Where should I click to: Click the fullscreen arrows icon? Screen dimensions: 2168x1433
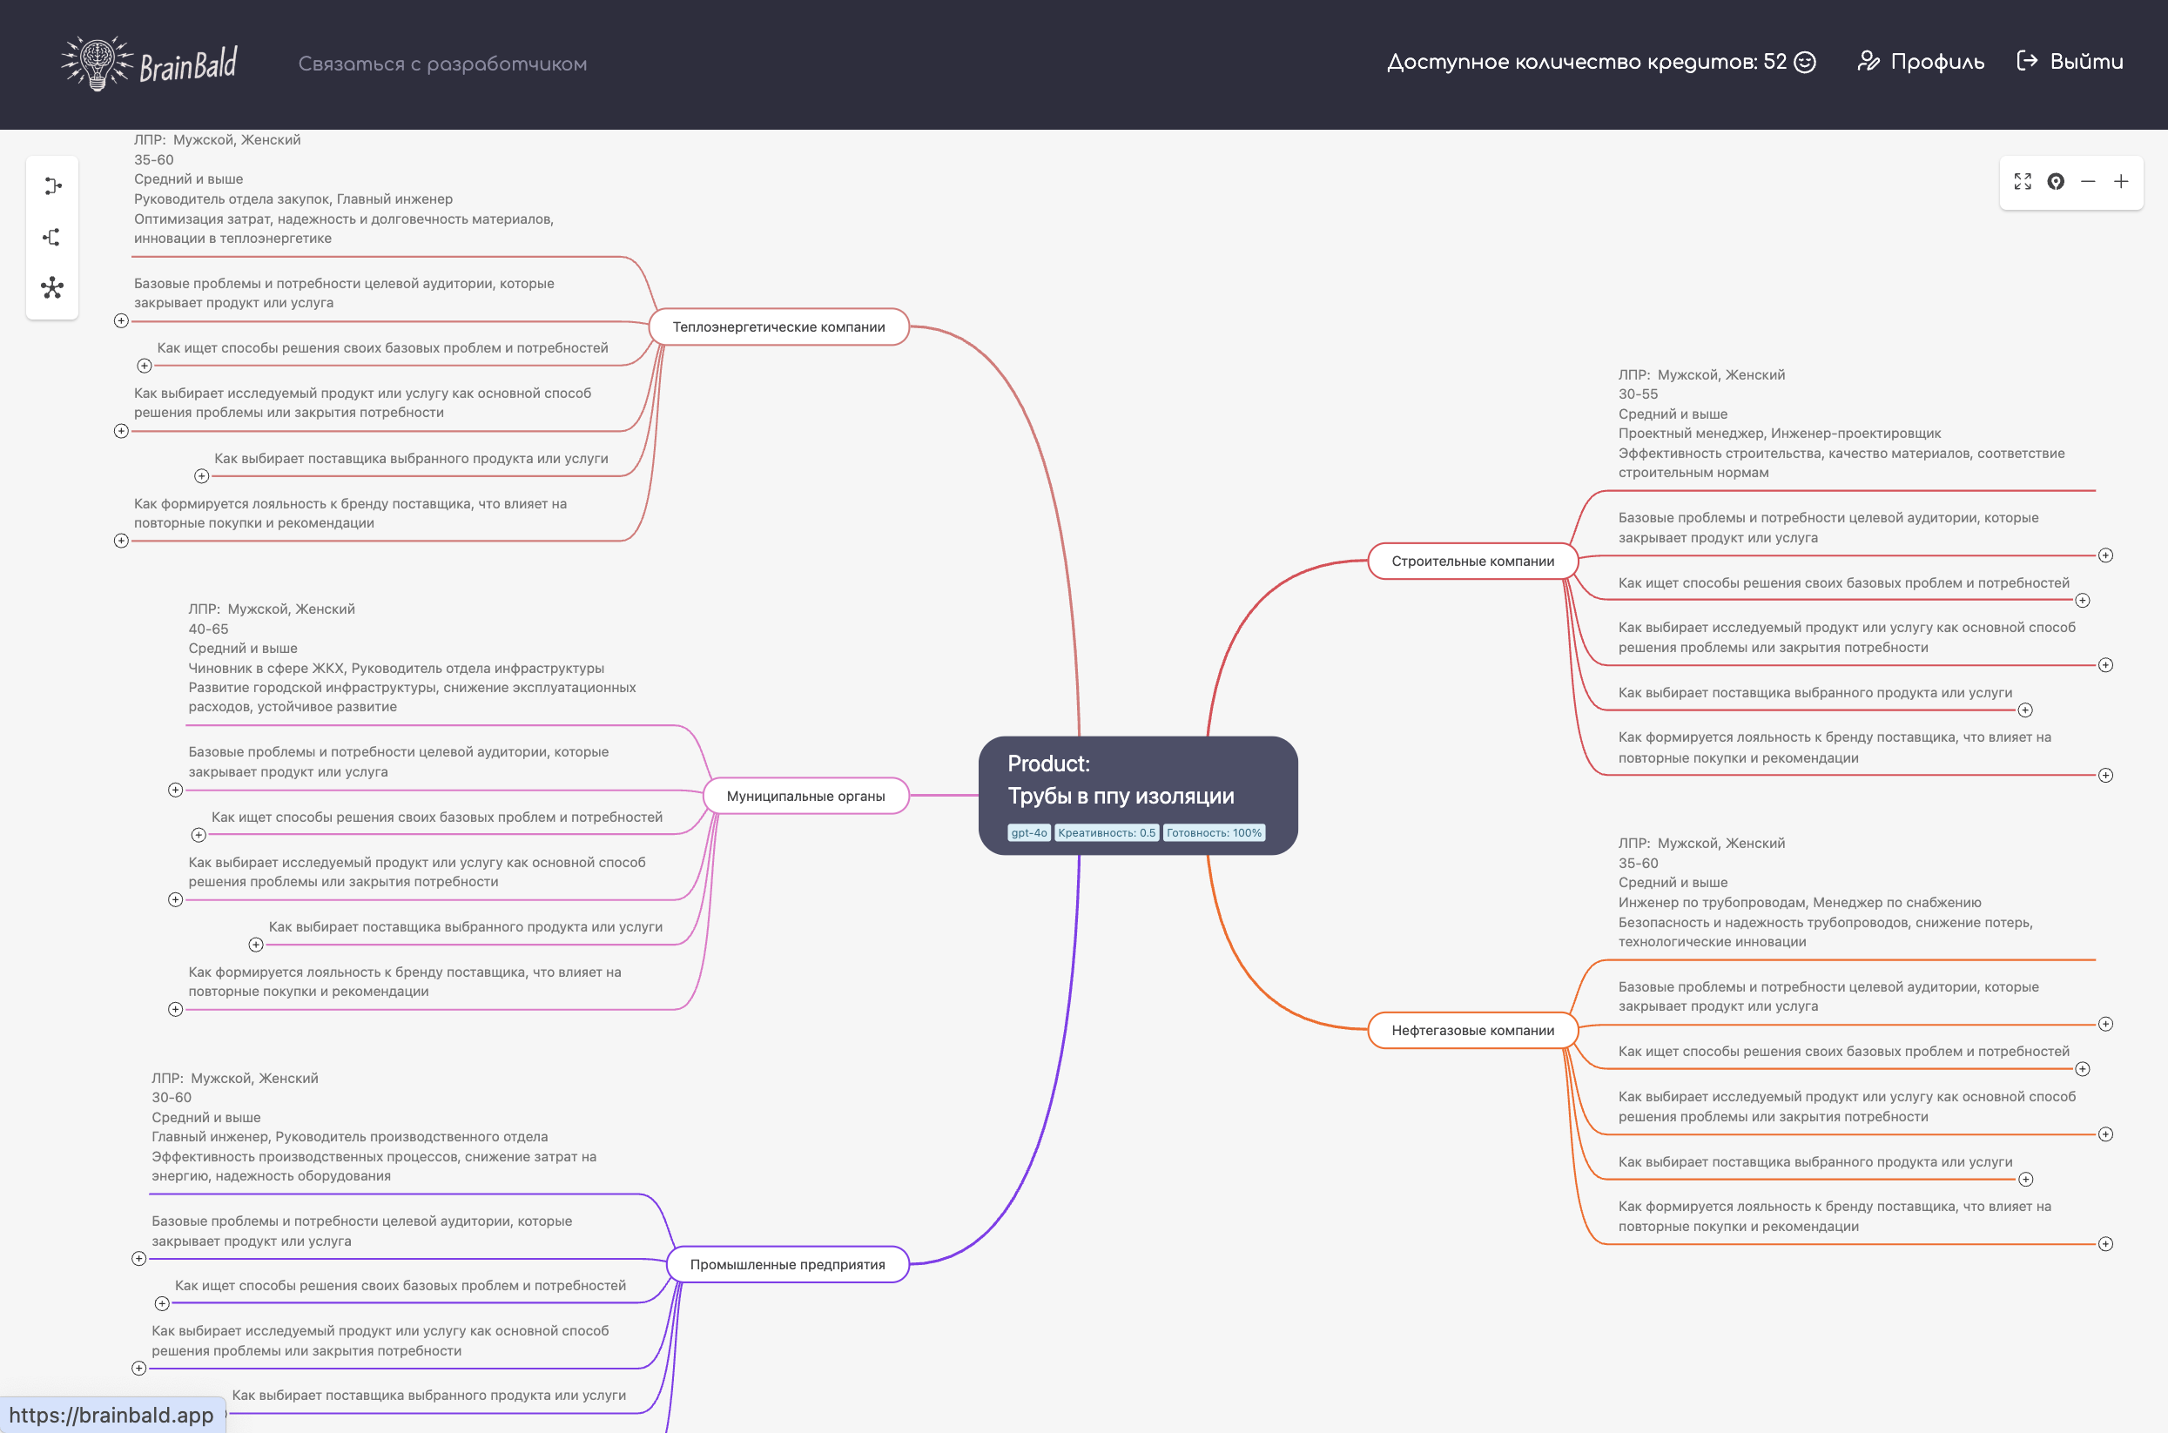2023,182
